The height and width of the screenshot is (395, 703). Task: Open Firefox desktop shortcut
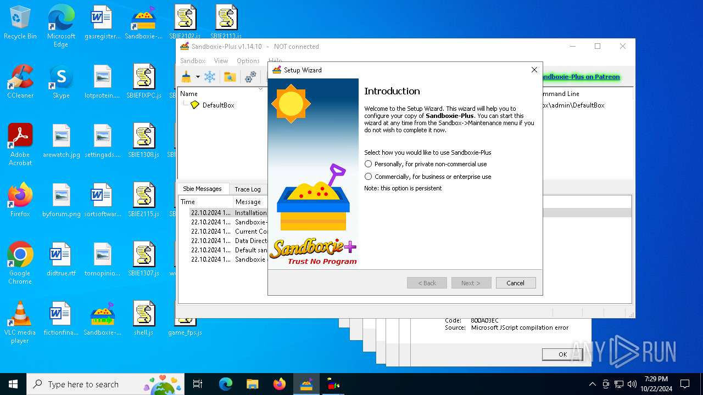[x=20, y=200]
